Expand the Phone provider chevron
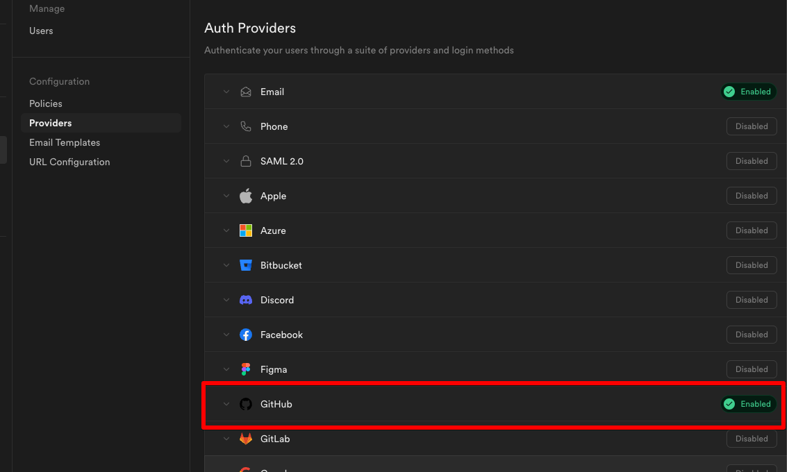This screenshot has height=472, width=789. [226, 126]
